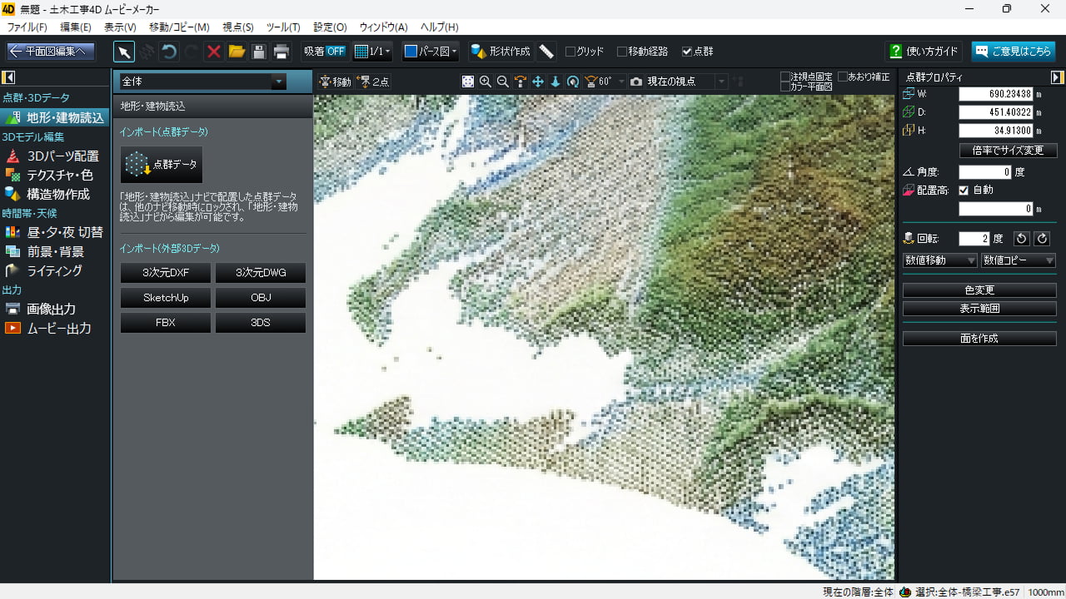Image resolution: width=1066 pixels, height=599 pixels.
Task: Open the ツール(T) menu
Action: pos(283,27)
